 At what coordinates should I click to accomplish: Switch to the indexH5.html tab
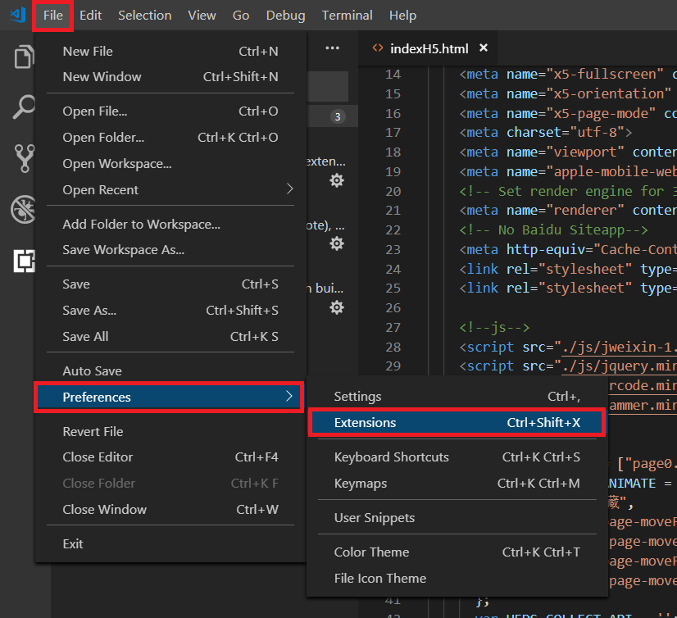pyautogui.click(x=429, y=48)
